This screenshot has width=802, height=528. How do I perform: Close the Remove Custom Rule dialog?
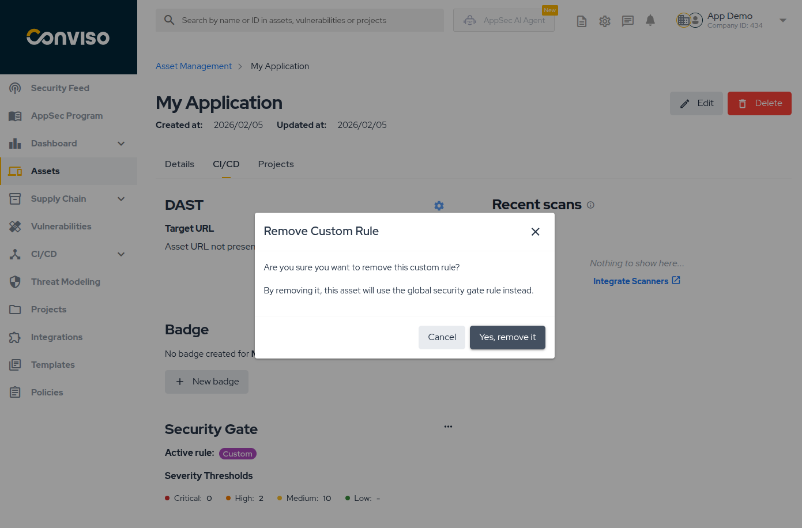pos(536,232)
